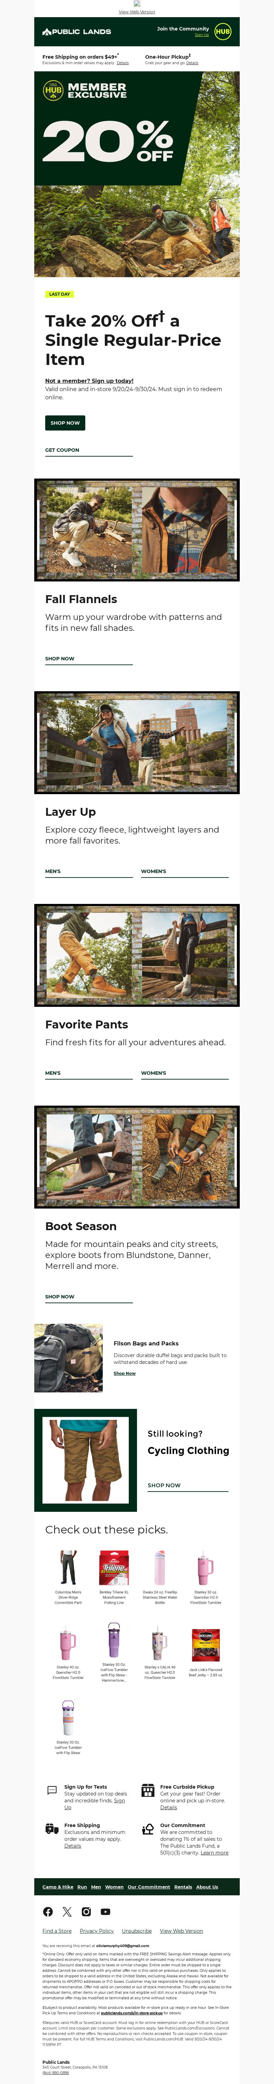
Task: Open View Web Version at the top
Action: 137,12
